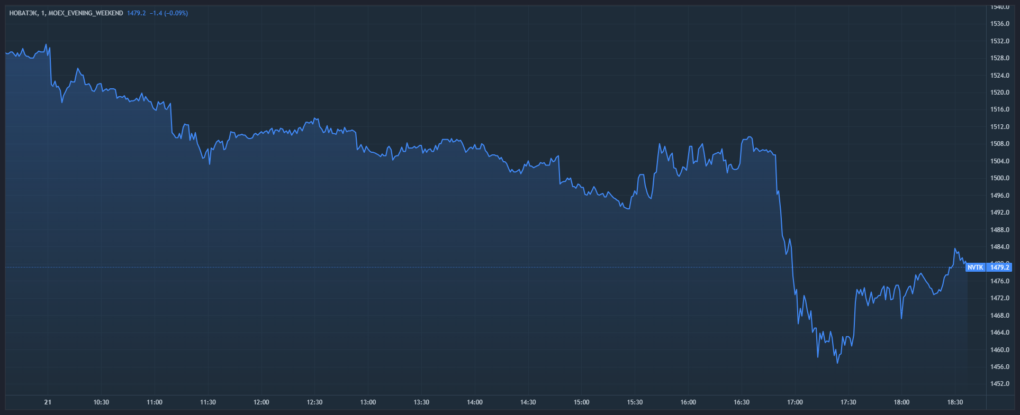Click the 1536.0 price scale label
The image size is (1020, 415).
point(999,24)
